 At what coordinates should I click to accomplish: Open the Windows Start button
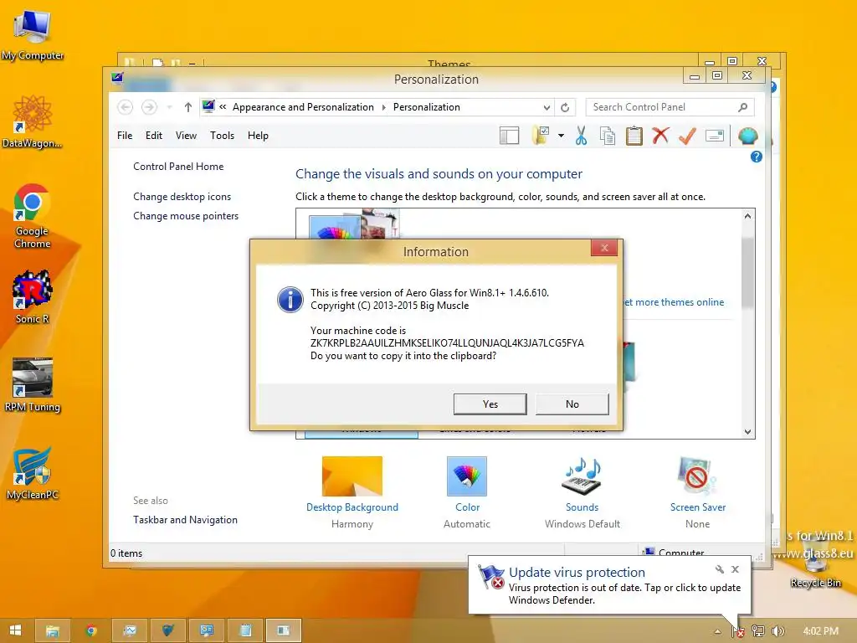click(15, 630)
